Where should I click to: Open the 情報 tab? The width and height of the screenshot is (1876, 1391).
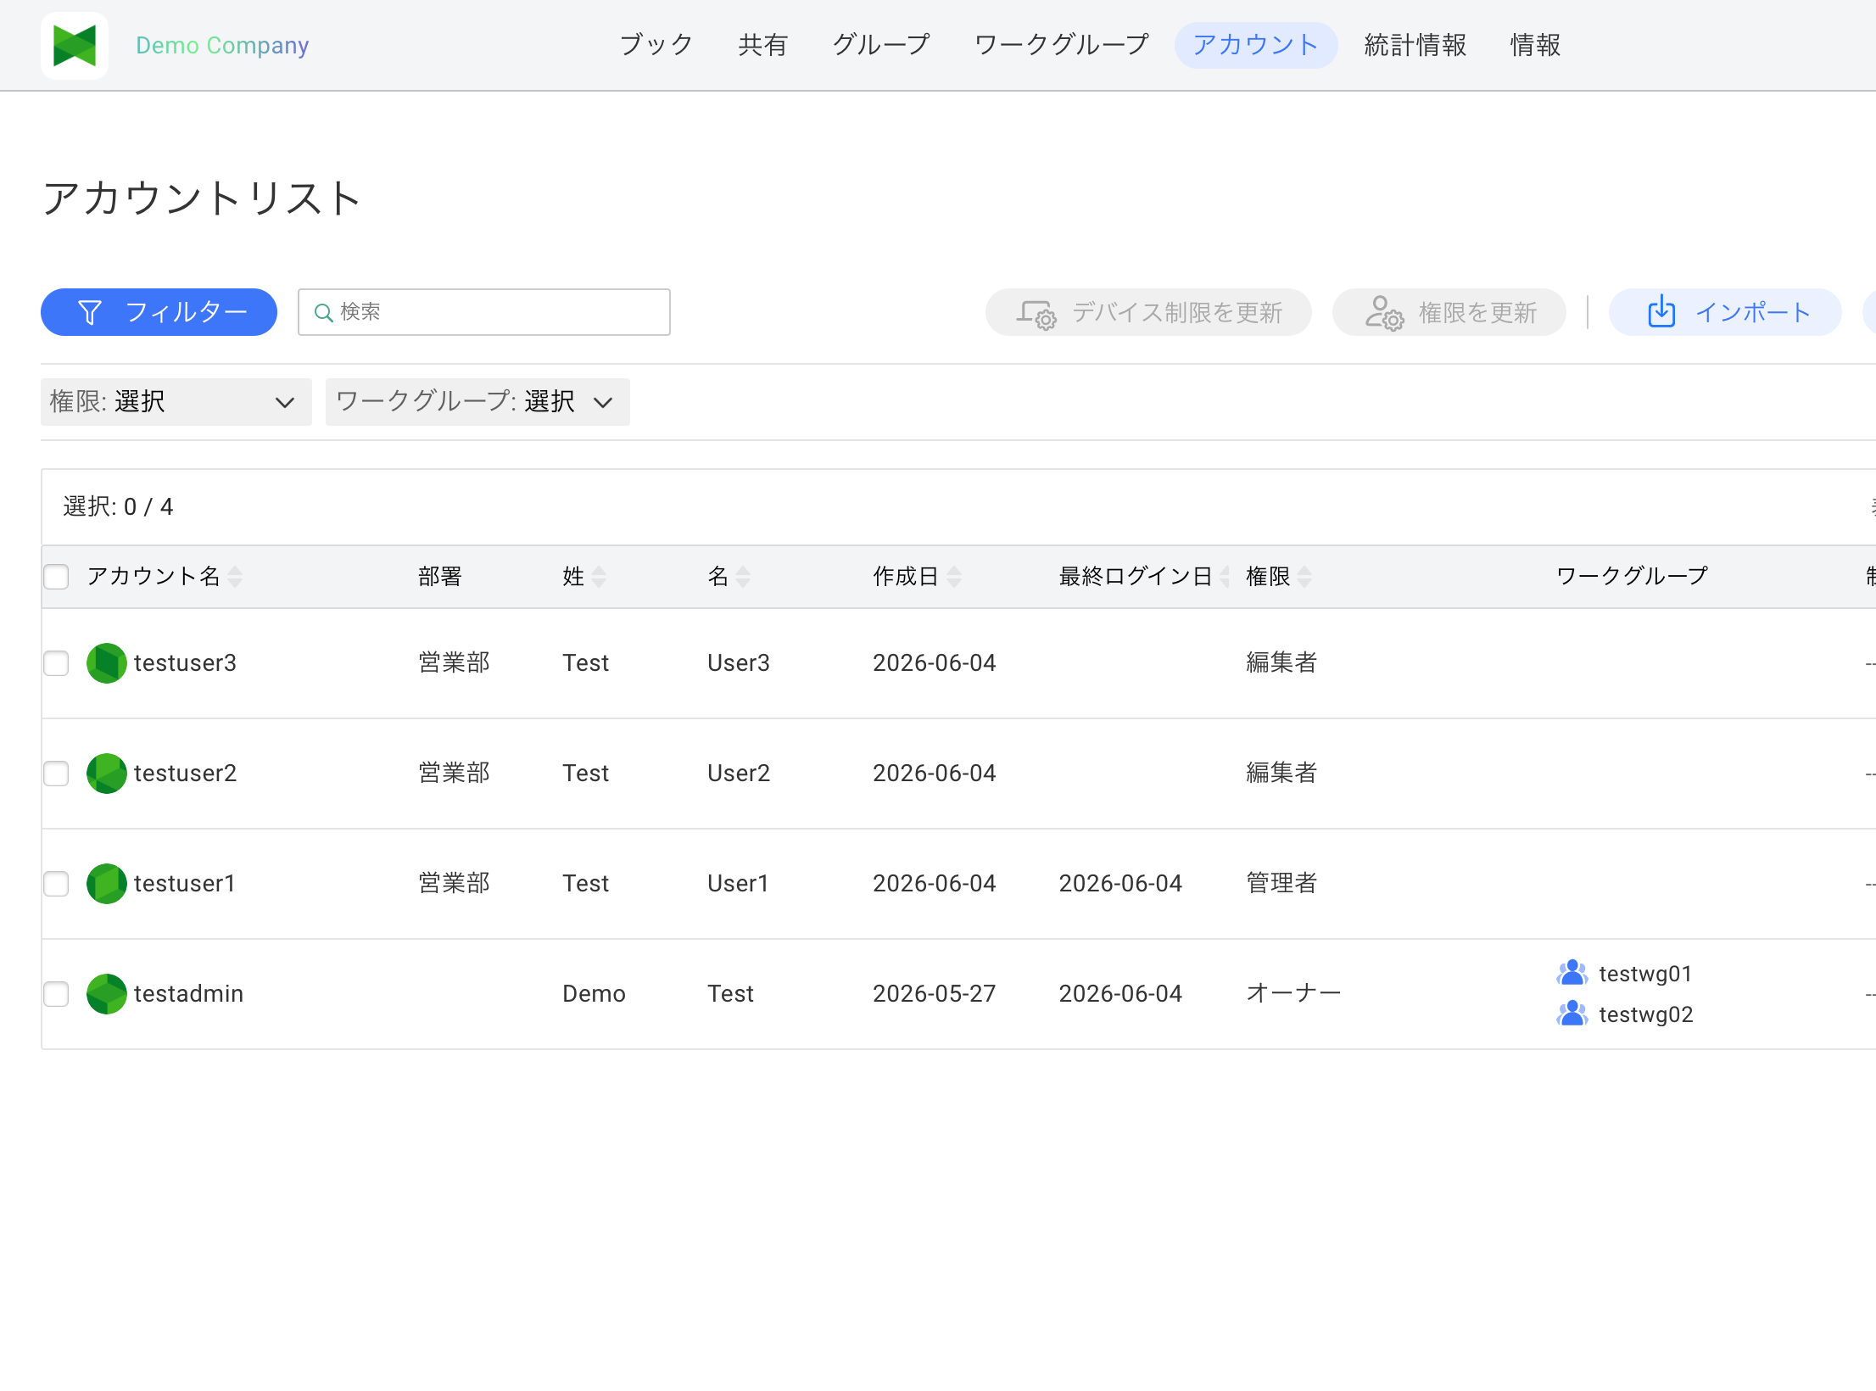click(x=1535, y=45)
